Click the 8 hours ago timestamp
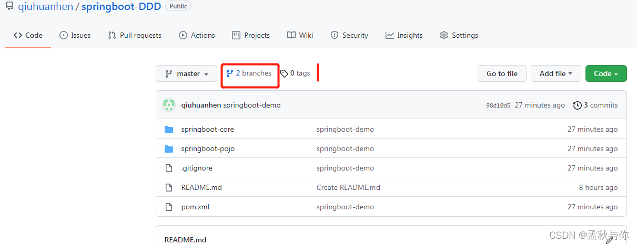 [x=598, y=187]
